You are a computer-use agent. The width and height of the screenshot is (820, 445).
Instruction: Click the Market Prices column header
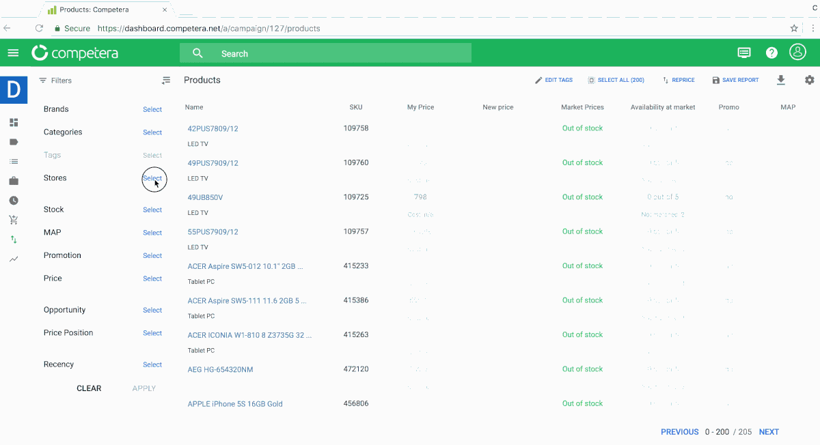pos(583,107)
